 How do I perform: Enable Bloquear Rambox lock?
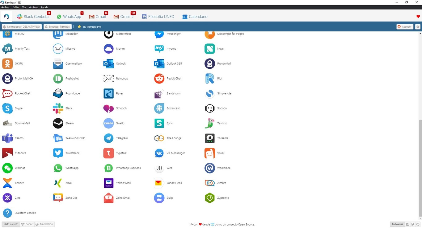tap(57, 26)
